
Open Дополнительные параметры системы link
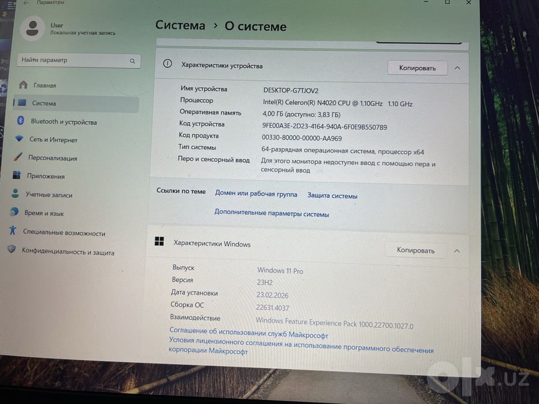tap(272, 213)
